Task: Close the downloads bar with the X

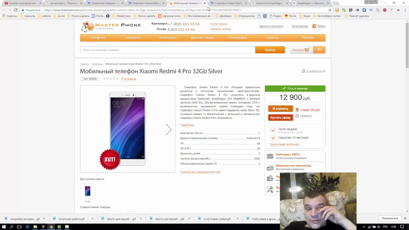Action: [405, 218]
